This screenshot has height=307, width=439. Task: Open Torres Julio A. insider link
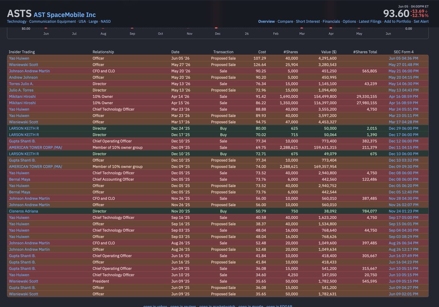(21, 84)
